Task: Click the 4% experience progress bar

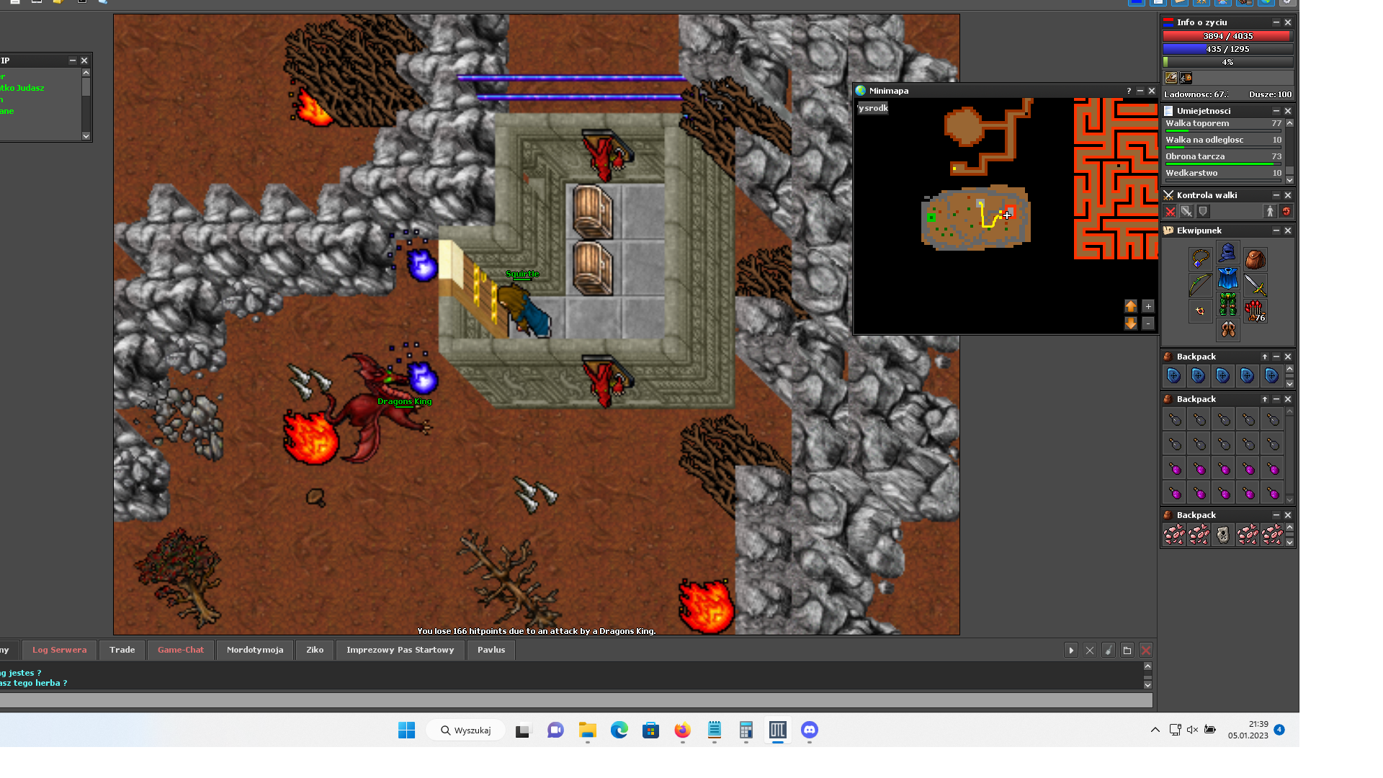Action: point(1227,62)
